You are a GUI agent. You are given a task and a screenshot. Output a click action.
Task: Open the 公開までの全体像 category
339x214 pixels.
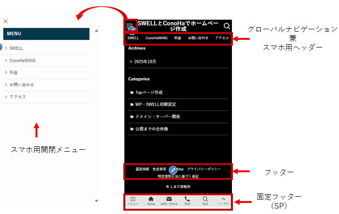(x=178, y=129)
